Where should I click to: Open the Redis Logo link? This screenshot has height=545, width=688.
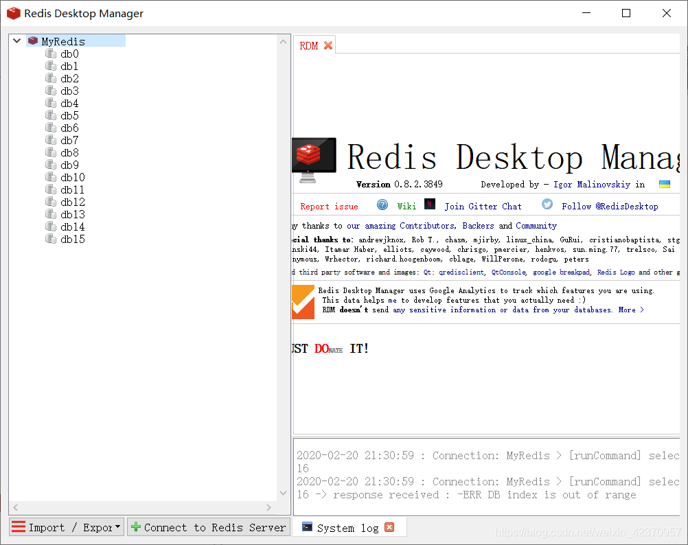[x=616, y=272]
